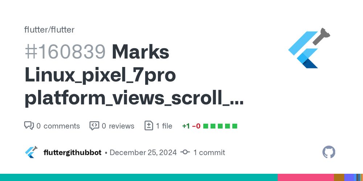Click the pink language bar segment

coord(306,177)
